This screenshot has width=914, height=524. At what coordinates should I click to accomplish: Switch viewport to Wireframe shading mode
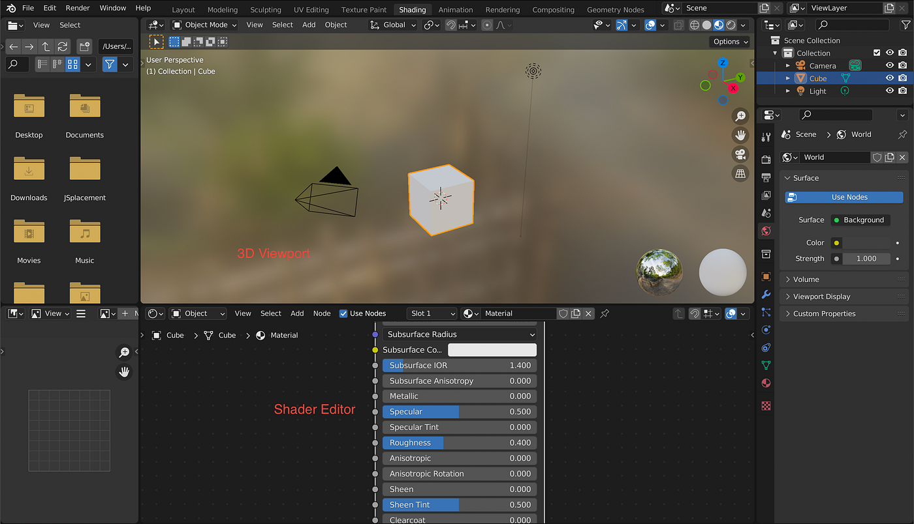[x=694, y=25]
